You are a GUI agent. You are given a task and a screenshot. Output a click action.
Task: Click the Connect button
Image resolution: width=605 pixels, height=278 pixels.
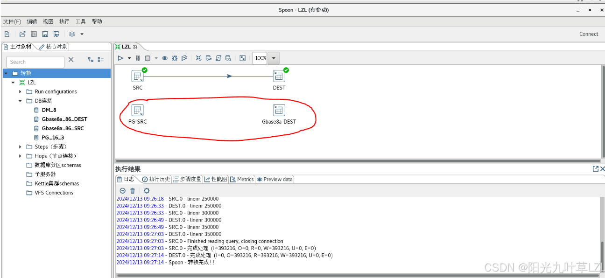point(589,34)
